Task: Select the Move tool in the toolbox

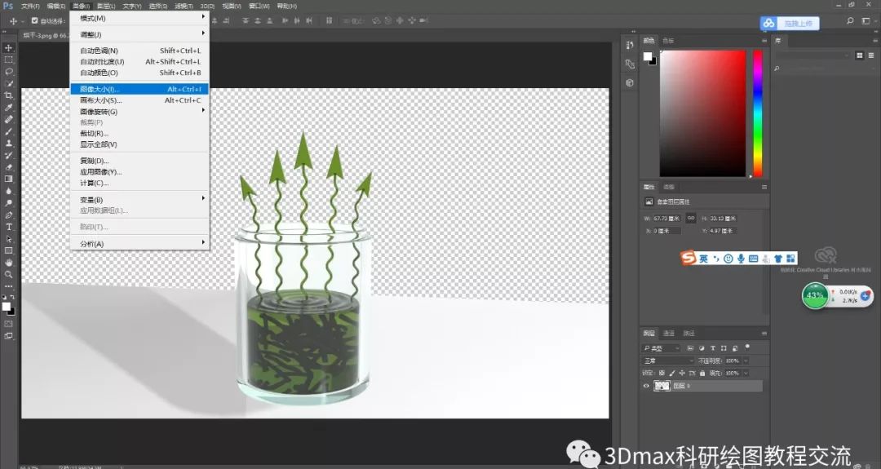Action: (x=9, y=48)
